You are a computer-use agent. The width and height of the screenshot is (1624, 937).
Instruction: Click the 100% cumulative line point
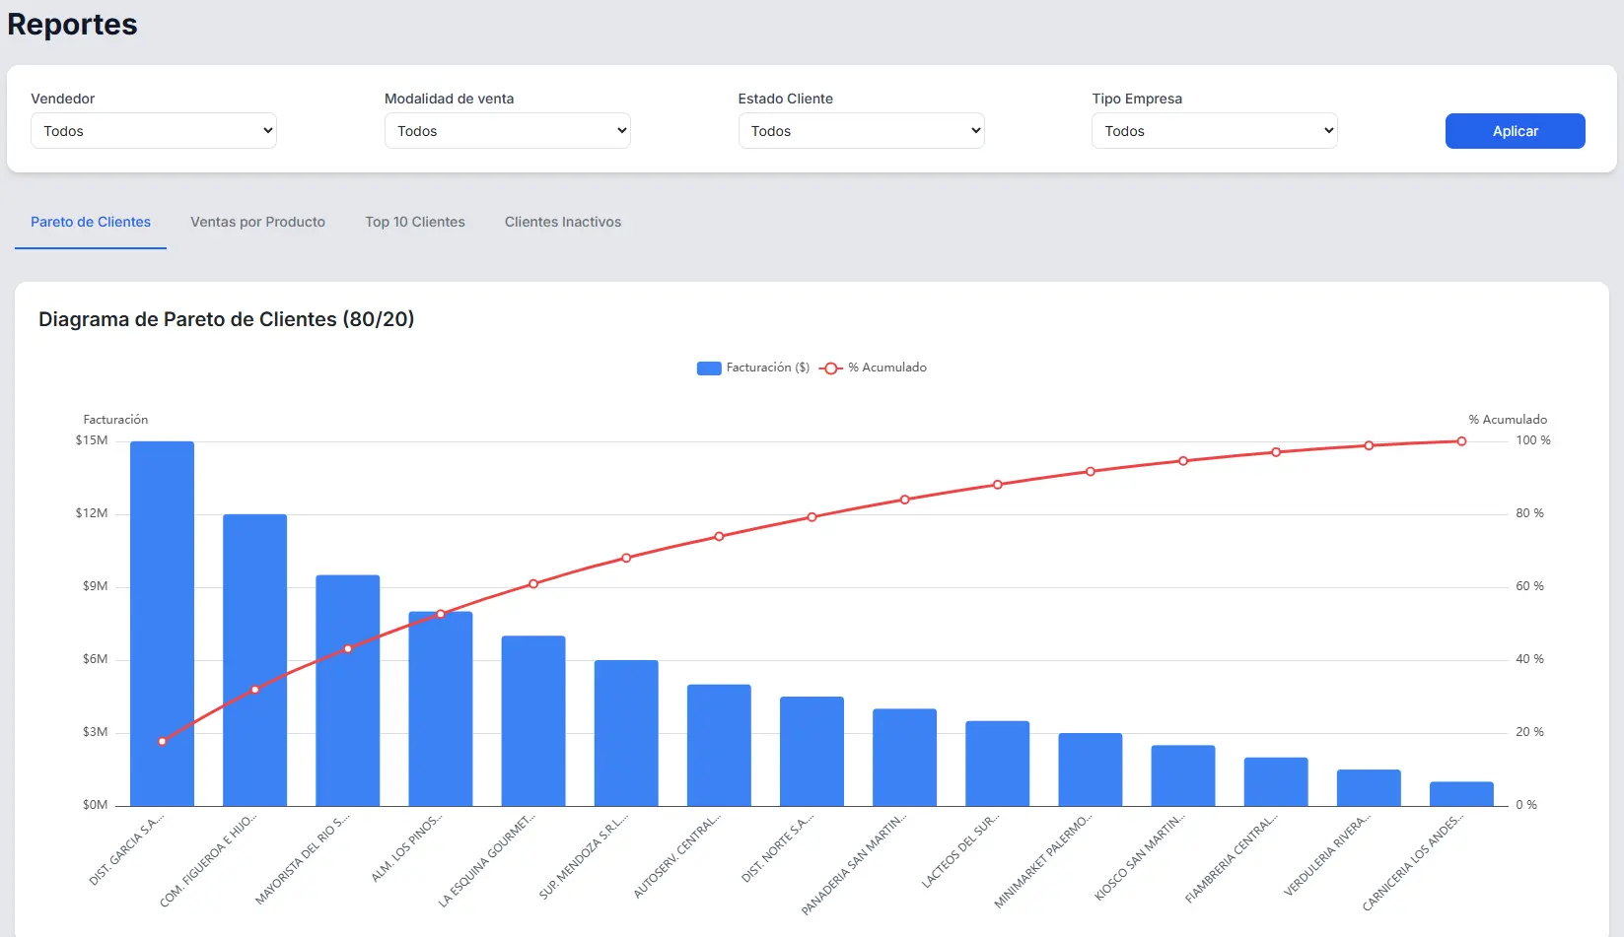click(1461, 441)
